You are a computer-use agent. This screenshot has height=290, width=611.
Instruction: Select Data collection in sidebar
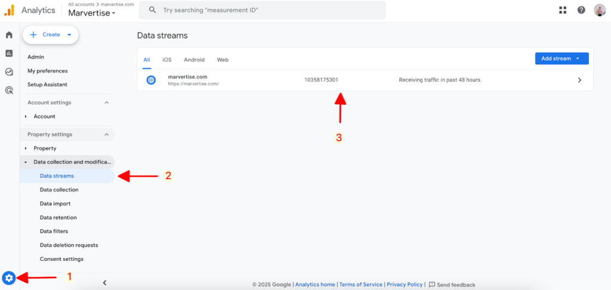pos(59,190)
